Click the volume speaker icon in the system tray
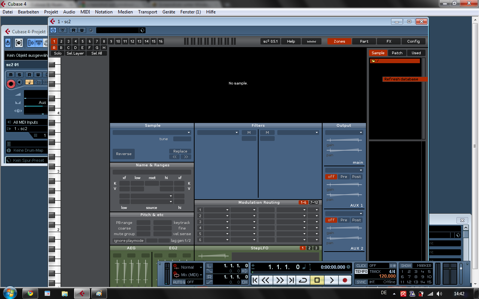The height and width of the screenshot is (299, 479). click(x=439, y=294)
